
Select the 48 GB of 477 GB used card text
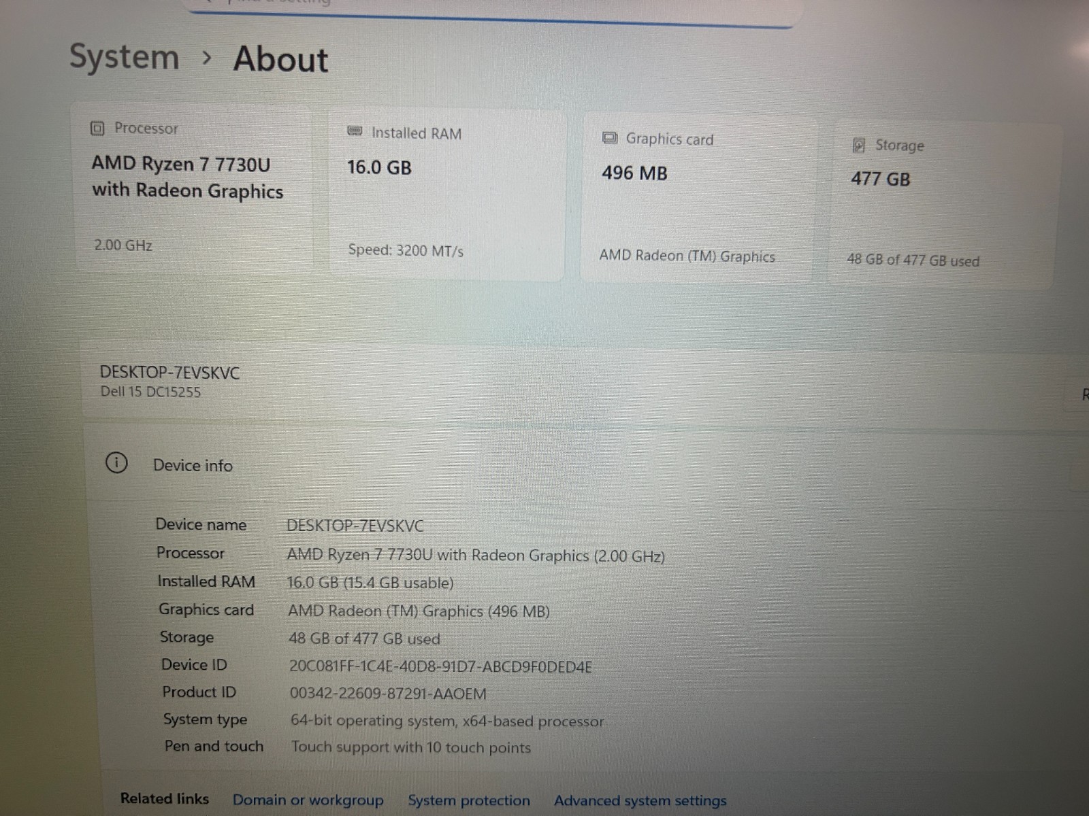click(x=913, y=260)
